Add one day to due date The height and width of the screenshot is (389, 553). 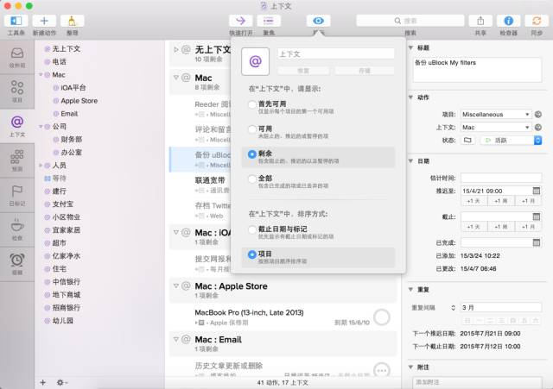point(474,227)
